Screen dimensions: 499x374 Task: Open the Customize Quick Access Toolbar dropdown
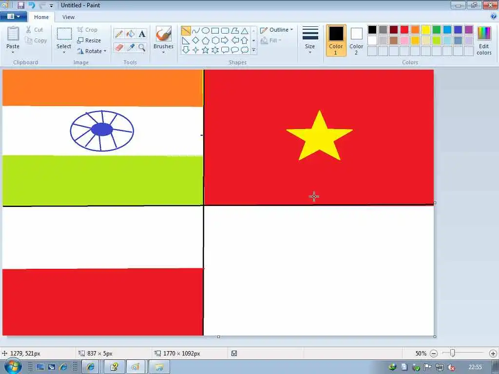pos(52,6)
